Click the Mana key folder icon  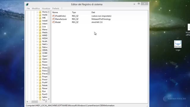pos(40,29)
